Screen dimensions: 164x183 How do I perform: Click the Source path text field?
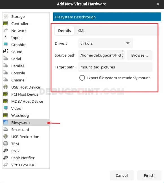tap(101, 55)
